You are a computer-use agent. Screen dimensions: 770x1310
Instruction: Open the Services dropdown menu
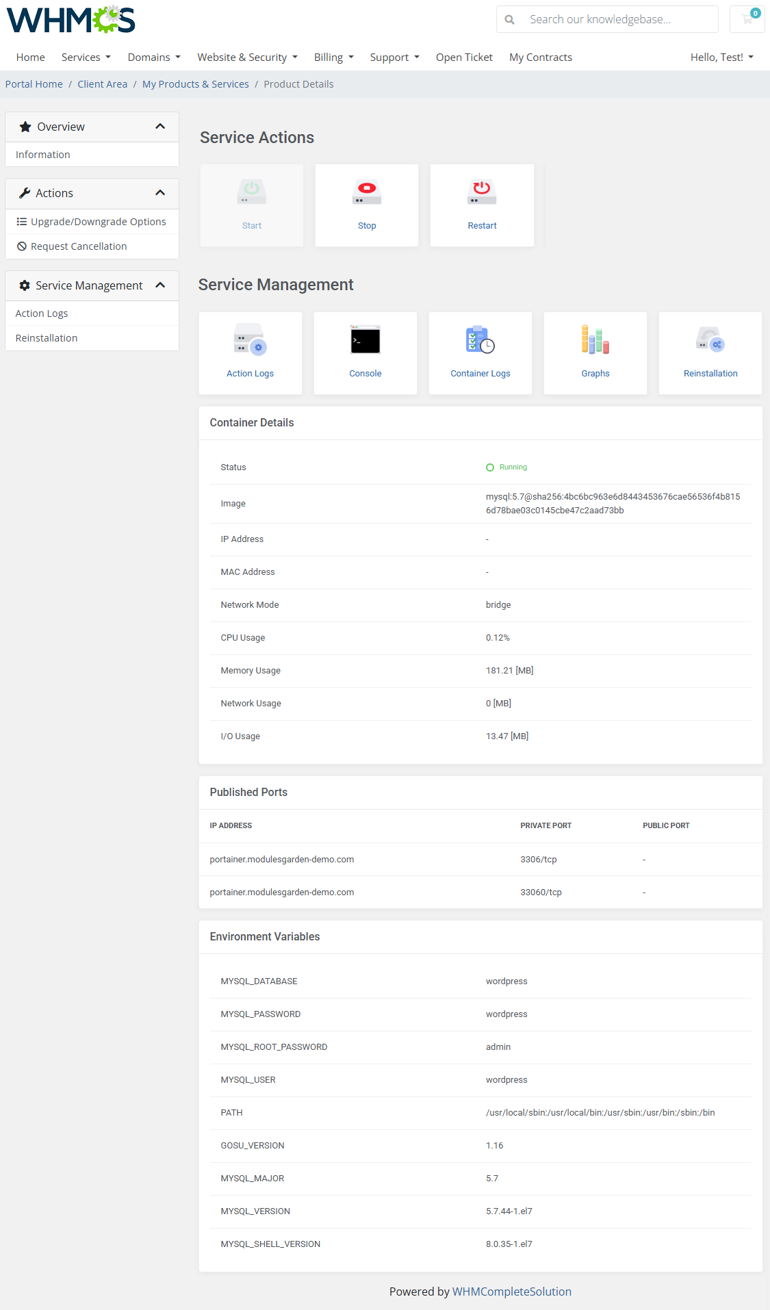click(86, 57)
